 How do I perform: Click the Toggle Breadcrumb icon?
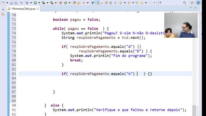[93, 3]
